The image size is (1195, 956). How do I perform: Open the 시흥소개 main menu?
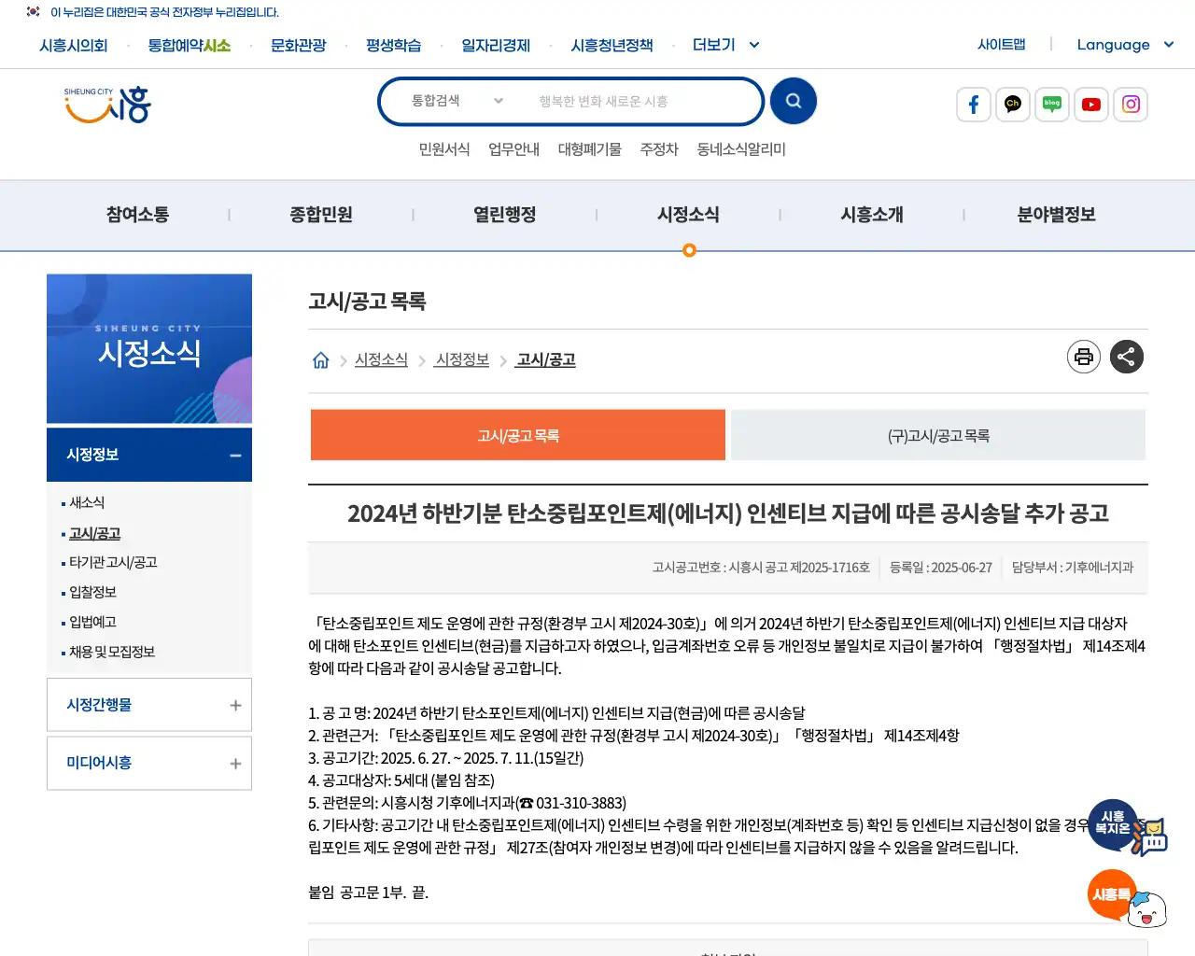point(872,215)
